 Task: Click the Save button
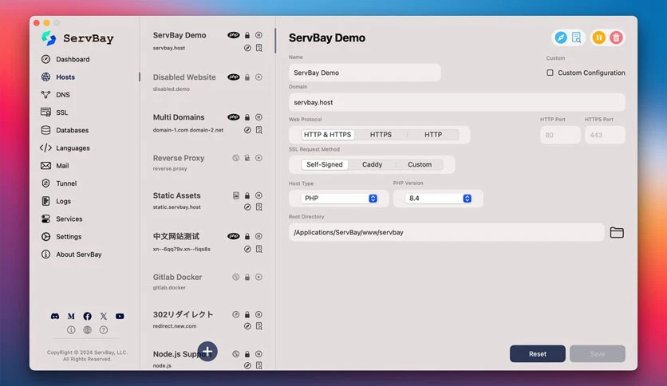click(x=598, y=354)
